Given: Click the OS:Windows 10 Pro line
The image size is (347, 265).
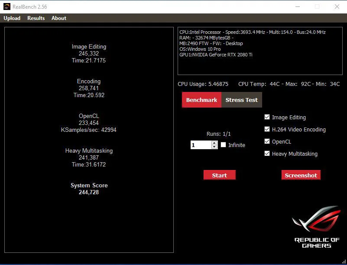Looking at the screenshot, I should 200,49.
